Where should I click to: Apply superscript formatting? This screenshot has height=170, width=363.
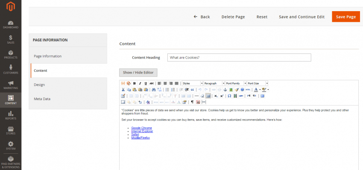pos(222,96)
